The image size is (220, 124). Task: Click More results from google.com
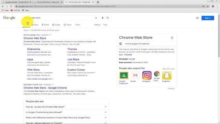pos(40,79)
